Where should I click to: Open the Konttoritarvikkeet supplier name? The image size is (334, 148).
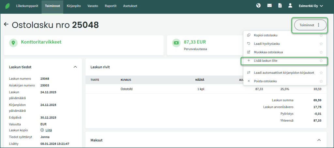pos(41,42)
